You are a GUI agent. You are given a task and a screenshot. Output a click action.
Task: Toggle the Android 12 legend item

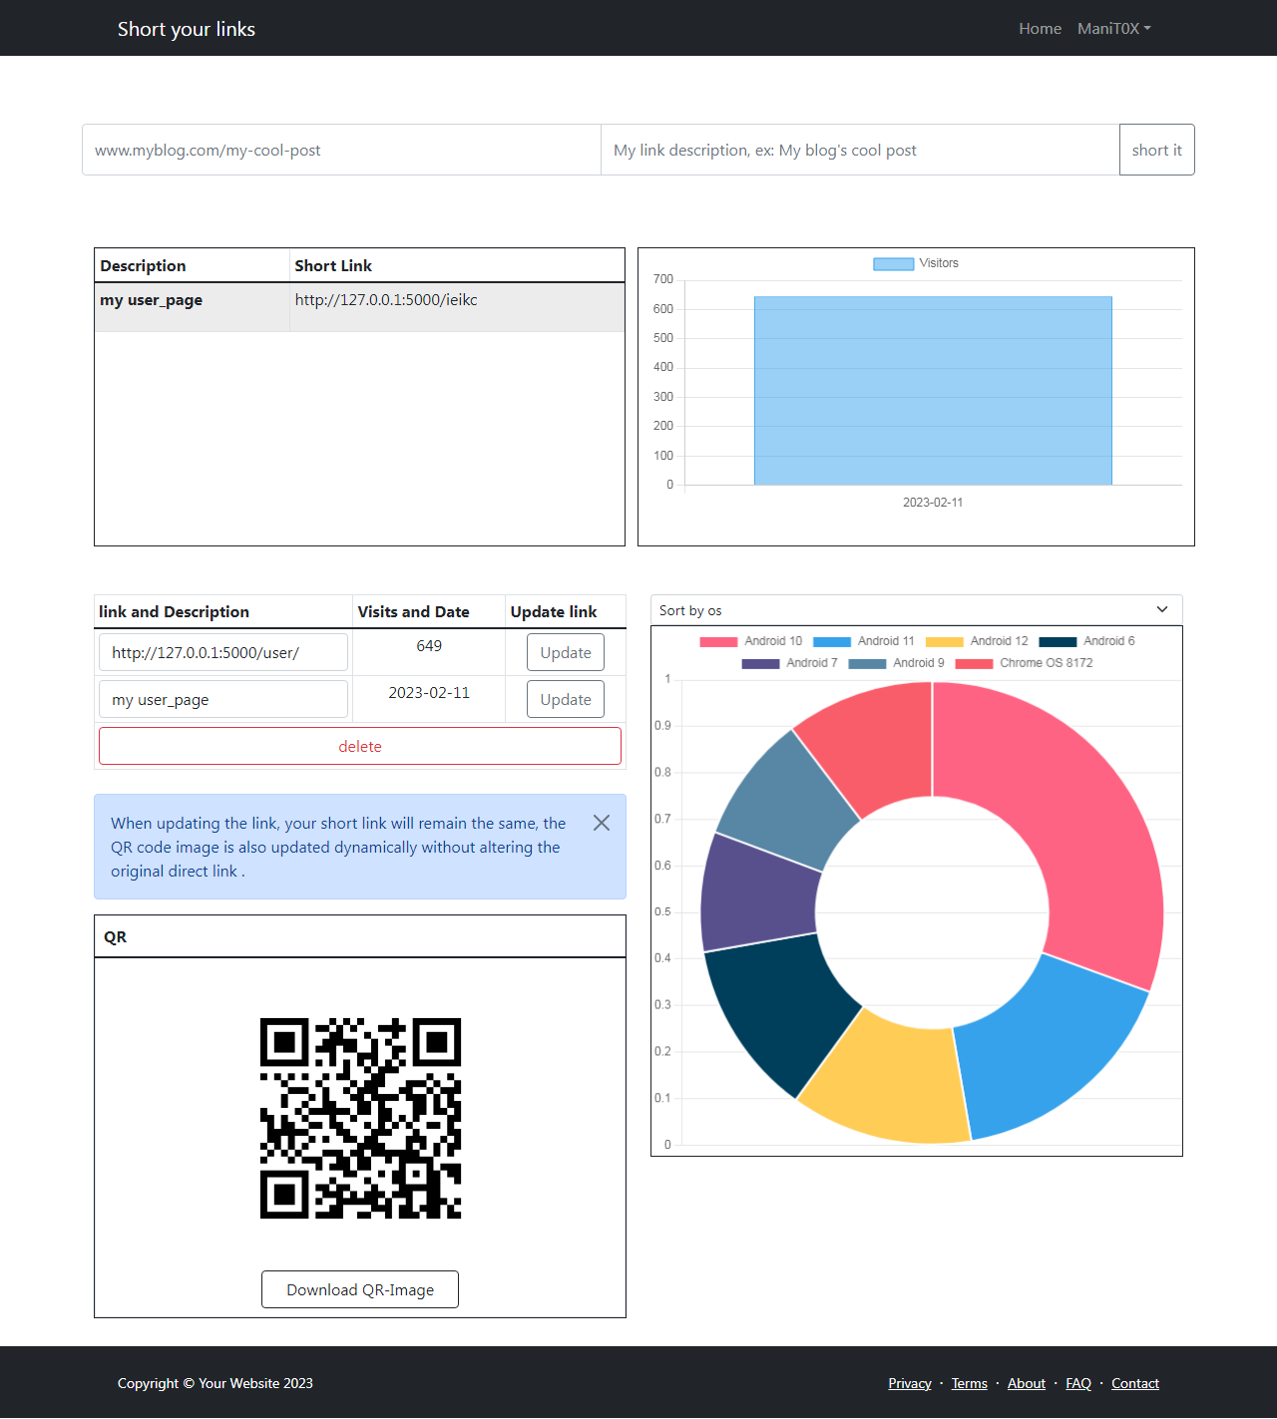tap(977, 641)
